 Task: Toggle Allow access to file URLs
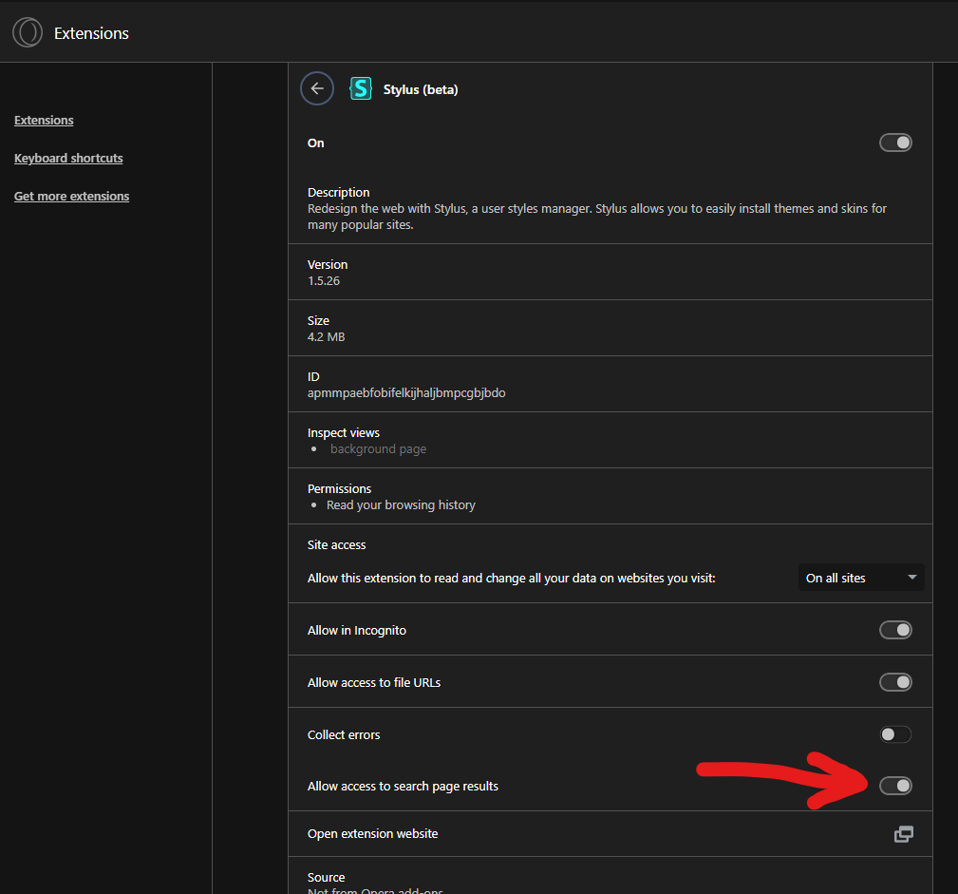(895, 682)
